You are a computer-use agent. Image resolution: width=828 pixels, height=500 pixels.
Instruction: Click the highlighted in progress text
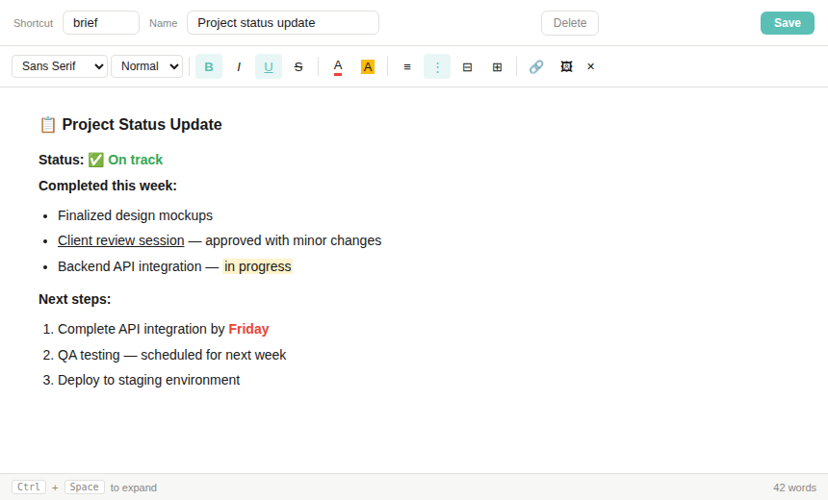coord(257,266)
